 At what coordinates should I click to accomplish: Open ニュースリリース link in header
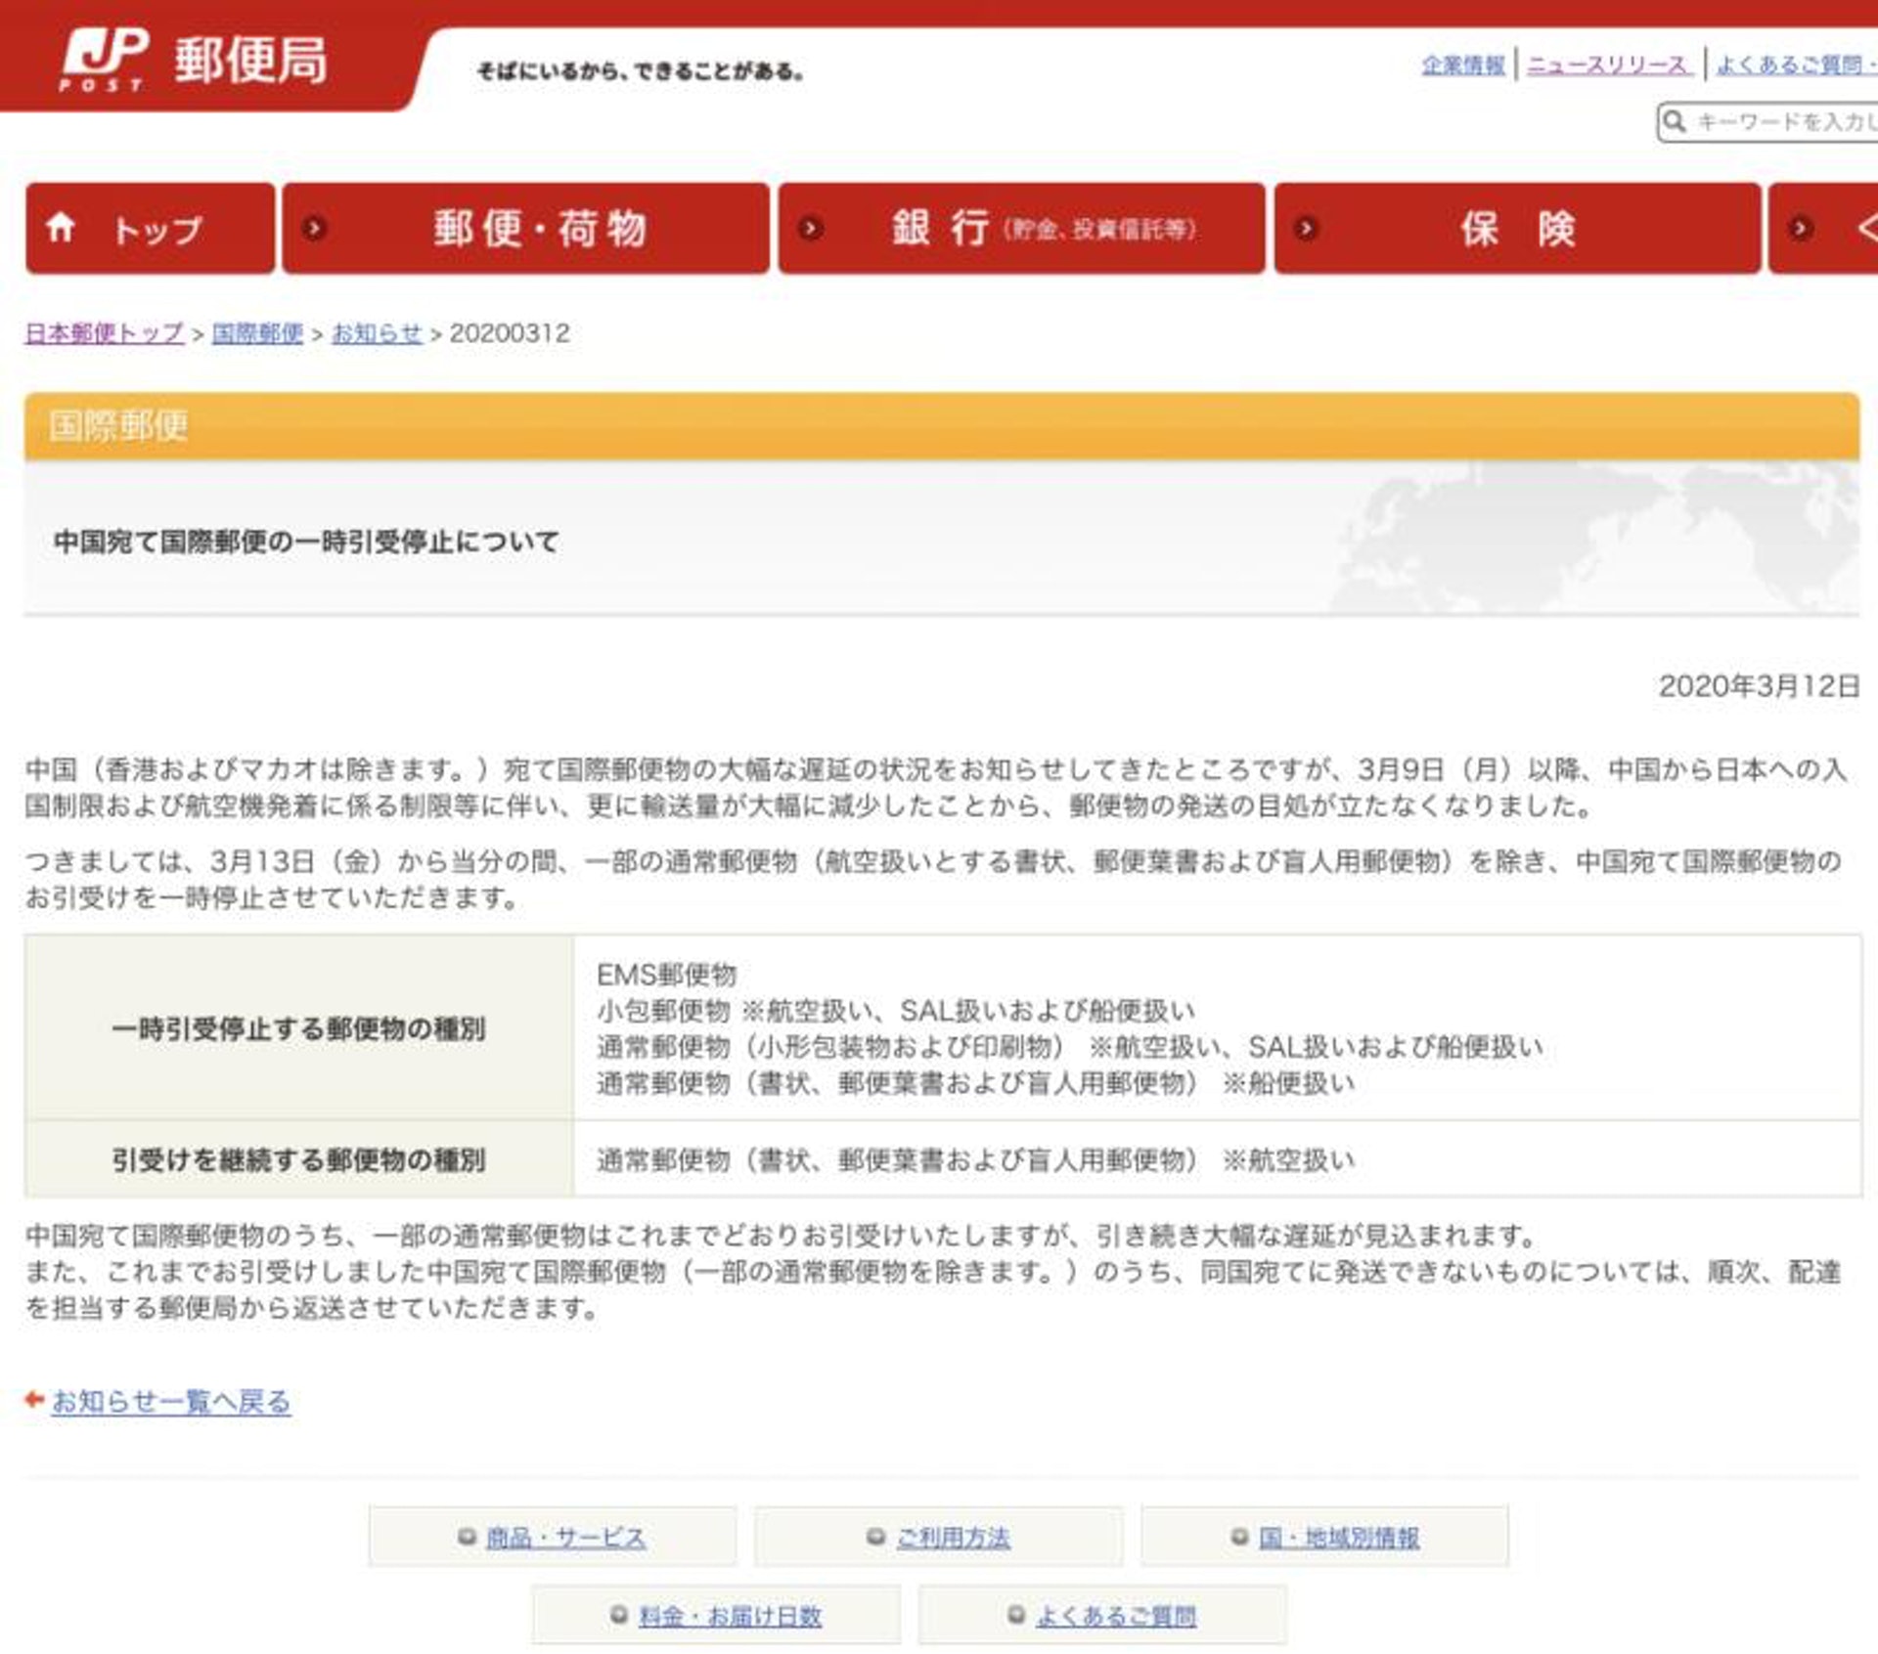click(1608, 65)
